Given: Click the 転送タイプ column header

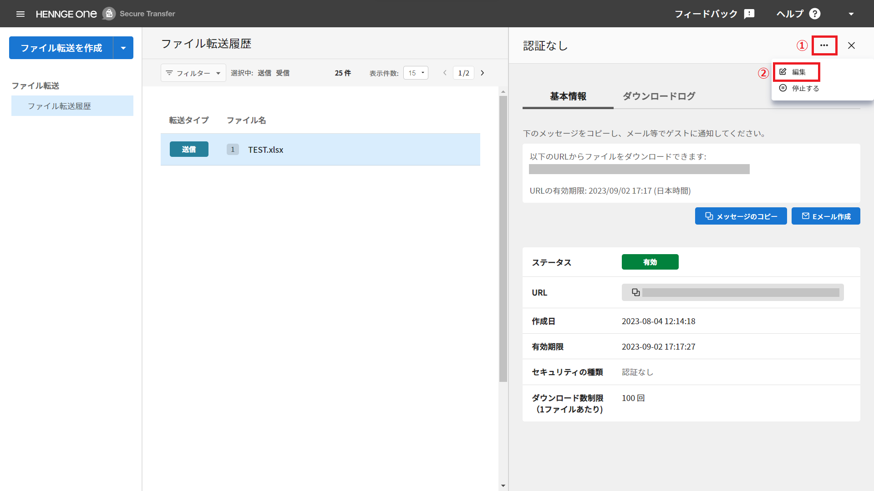Looking at the screenshot, I should tap(189, 120).
